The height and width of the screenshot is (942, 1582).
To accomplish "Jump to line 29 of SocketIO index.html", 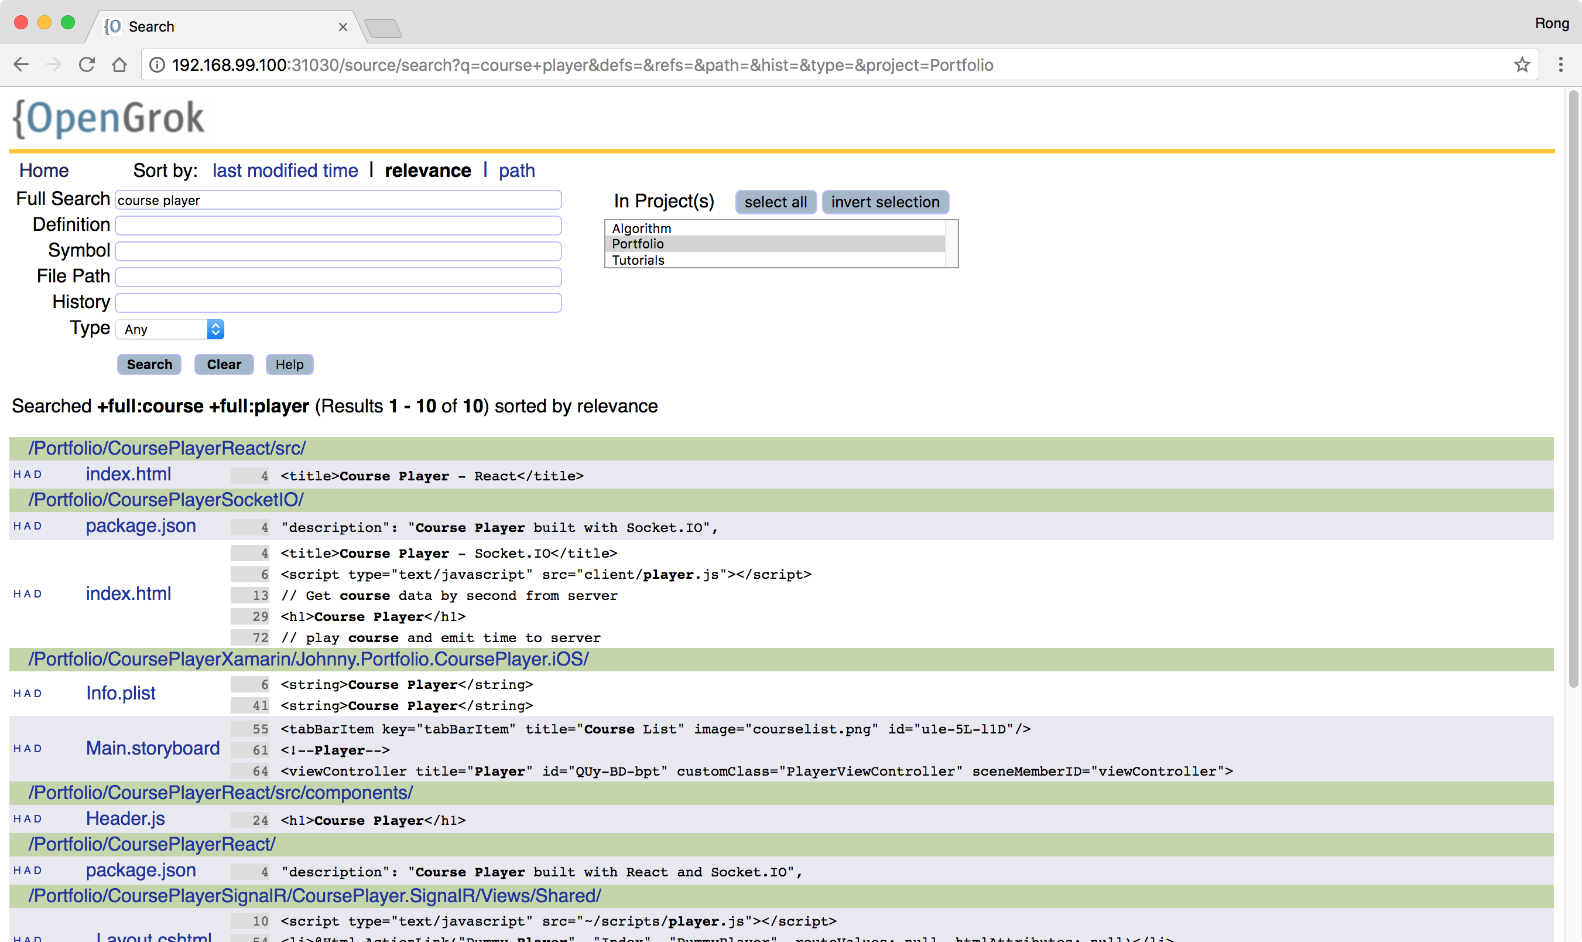I will (250, 616).
